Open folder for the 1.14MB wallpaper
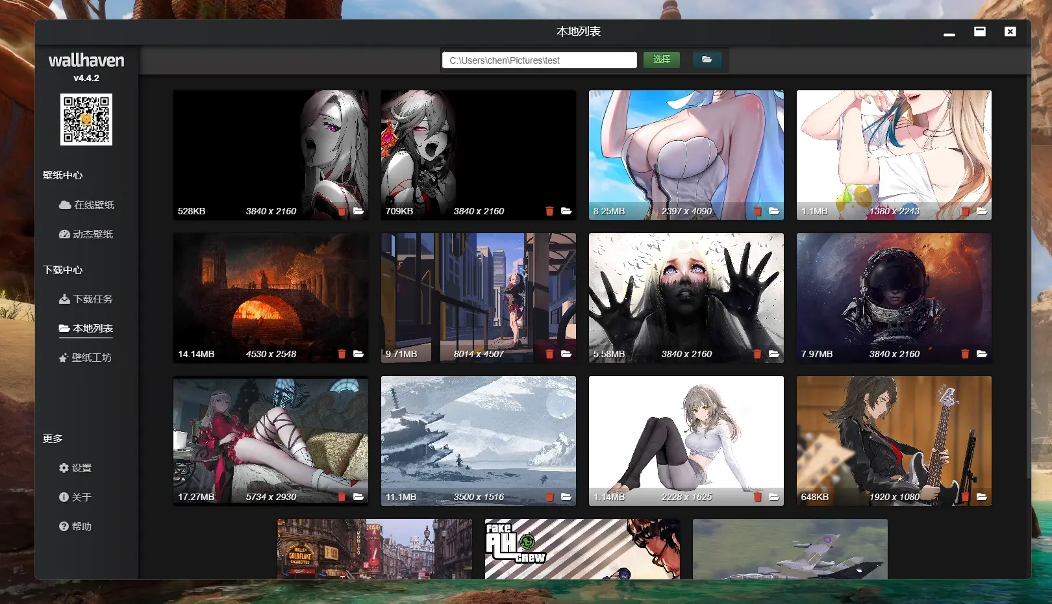This screenshot has width=1052, height=604. click(x=774, y=497)
